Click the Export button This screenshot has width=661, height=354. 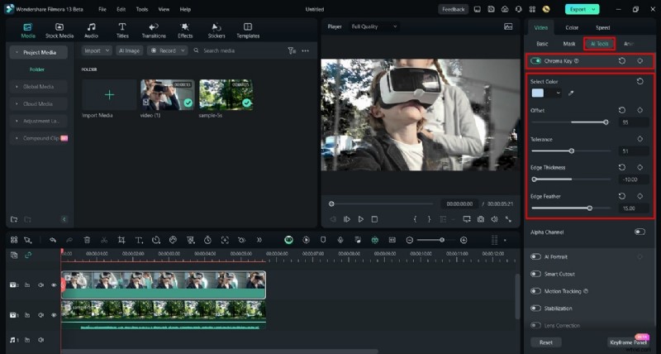click(x=582, y=9)
